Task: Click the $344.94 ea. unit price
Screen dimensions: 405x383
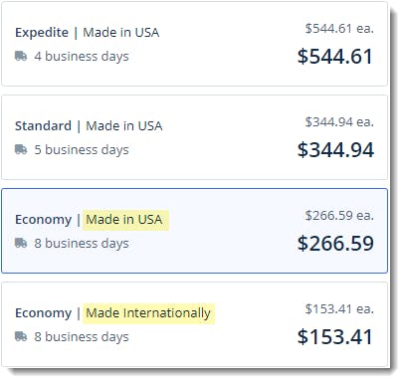Action: pos(339,122)
